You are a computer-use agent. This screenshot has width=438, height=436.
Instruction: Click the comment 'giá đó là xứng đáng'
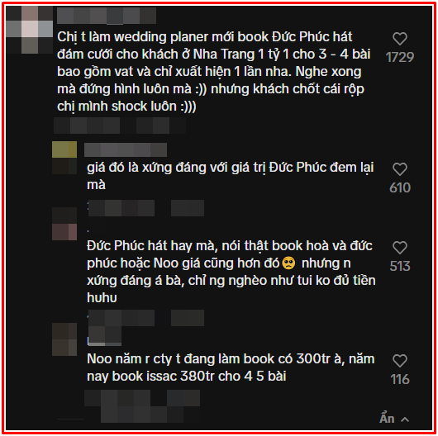[231, 176]
